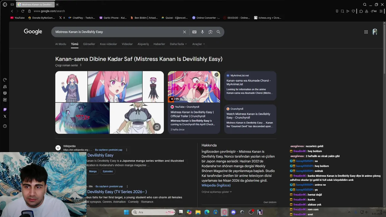Click Geri bildirim feedback link
Screen dimensions: 386x217
(270, 202)
